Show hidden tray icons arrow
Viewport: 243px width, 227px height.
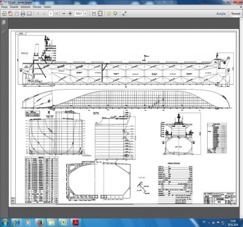point(209,223)
